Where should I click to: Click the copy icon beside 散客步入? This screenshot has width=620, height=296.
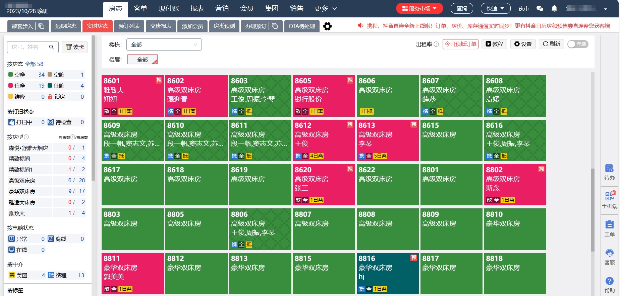point(41,26)
